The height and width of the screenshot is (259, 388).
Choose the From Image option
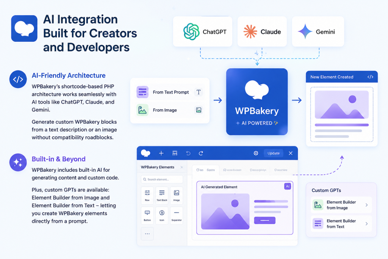coord(170,110)
